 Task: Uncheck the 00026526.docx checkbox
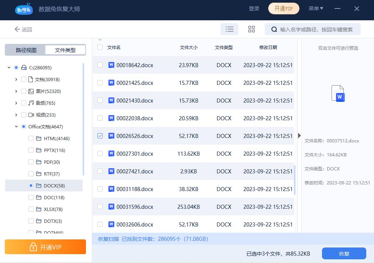(100, 136)
